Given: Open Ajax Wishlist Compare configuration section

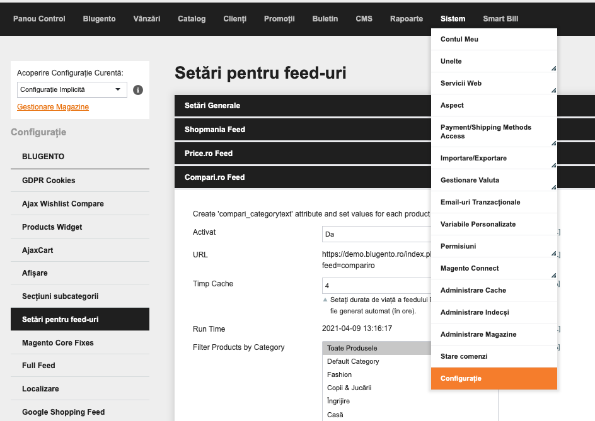Looking at the screenshot, I should coord(80,203).
